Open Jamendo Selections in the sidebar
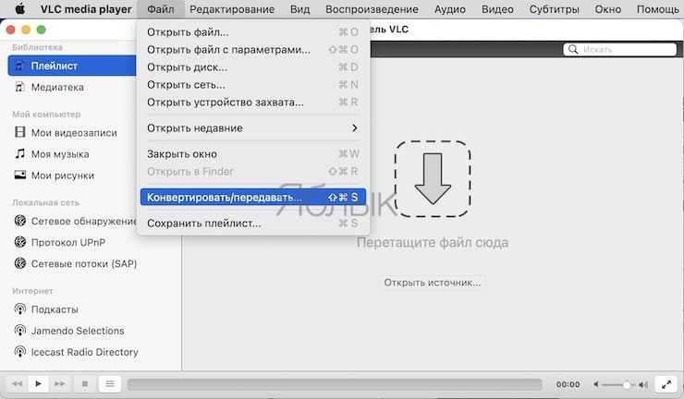Viewport: 684px width, 399px height. coord(78,331)
